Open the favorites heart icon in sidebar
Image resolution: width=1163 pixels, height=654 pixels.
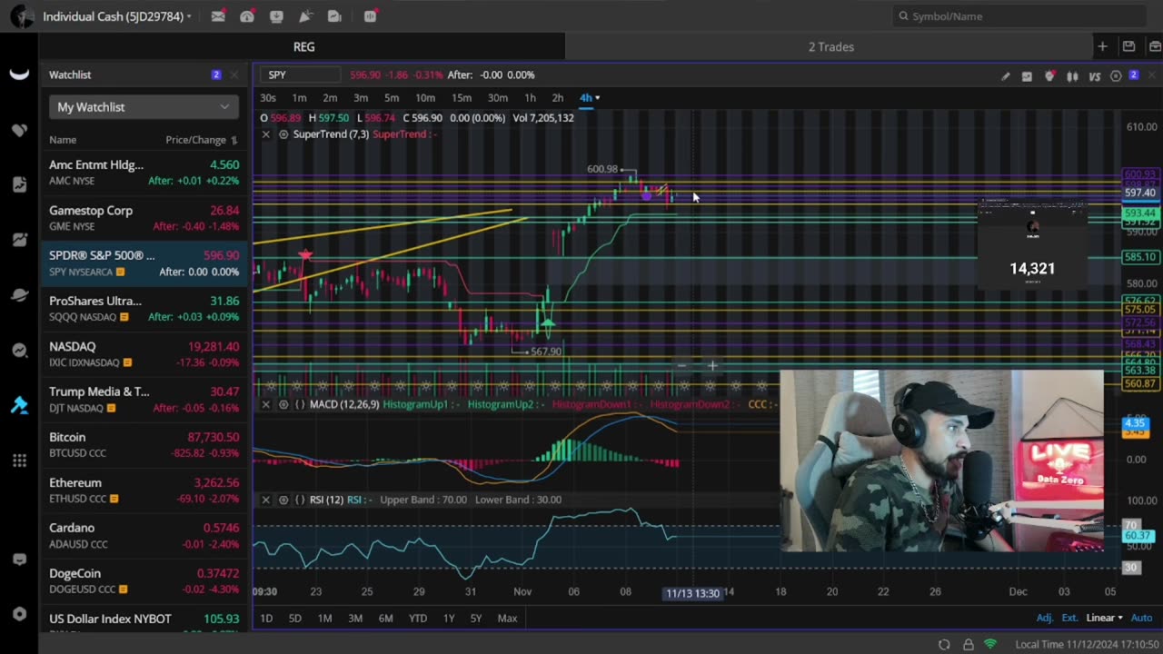click(19, 130)
